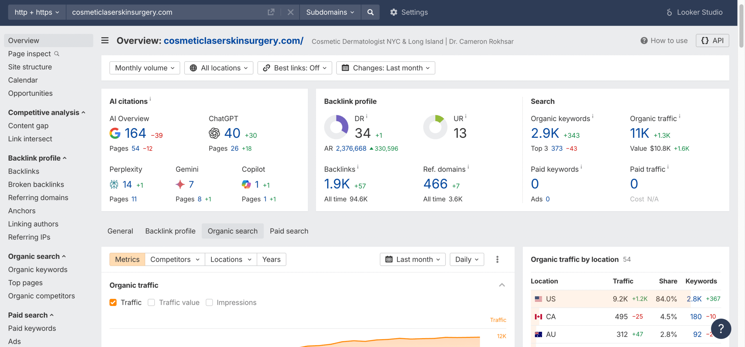Click the page vertical scrollbar thumb

tap(741, 26)
